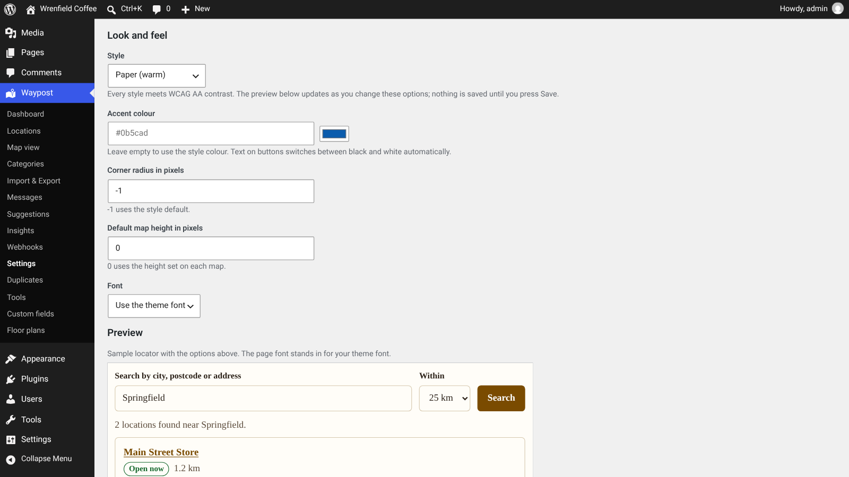Viewport: 849px width, 477px height.
Task: Open Webhooks submenu item
Action: (x=25, y=247)
